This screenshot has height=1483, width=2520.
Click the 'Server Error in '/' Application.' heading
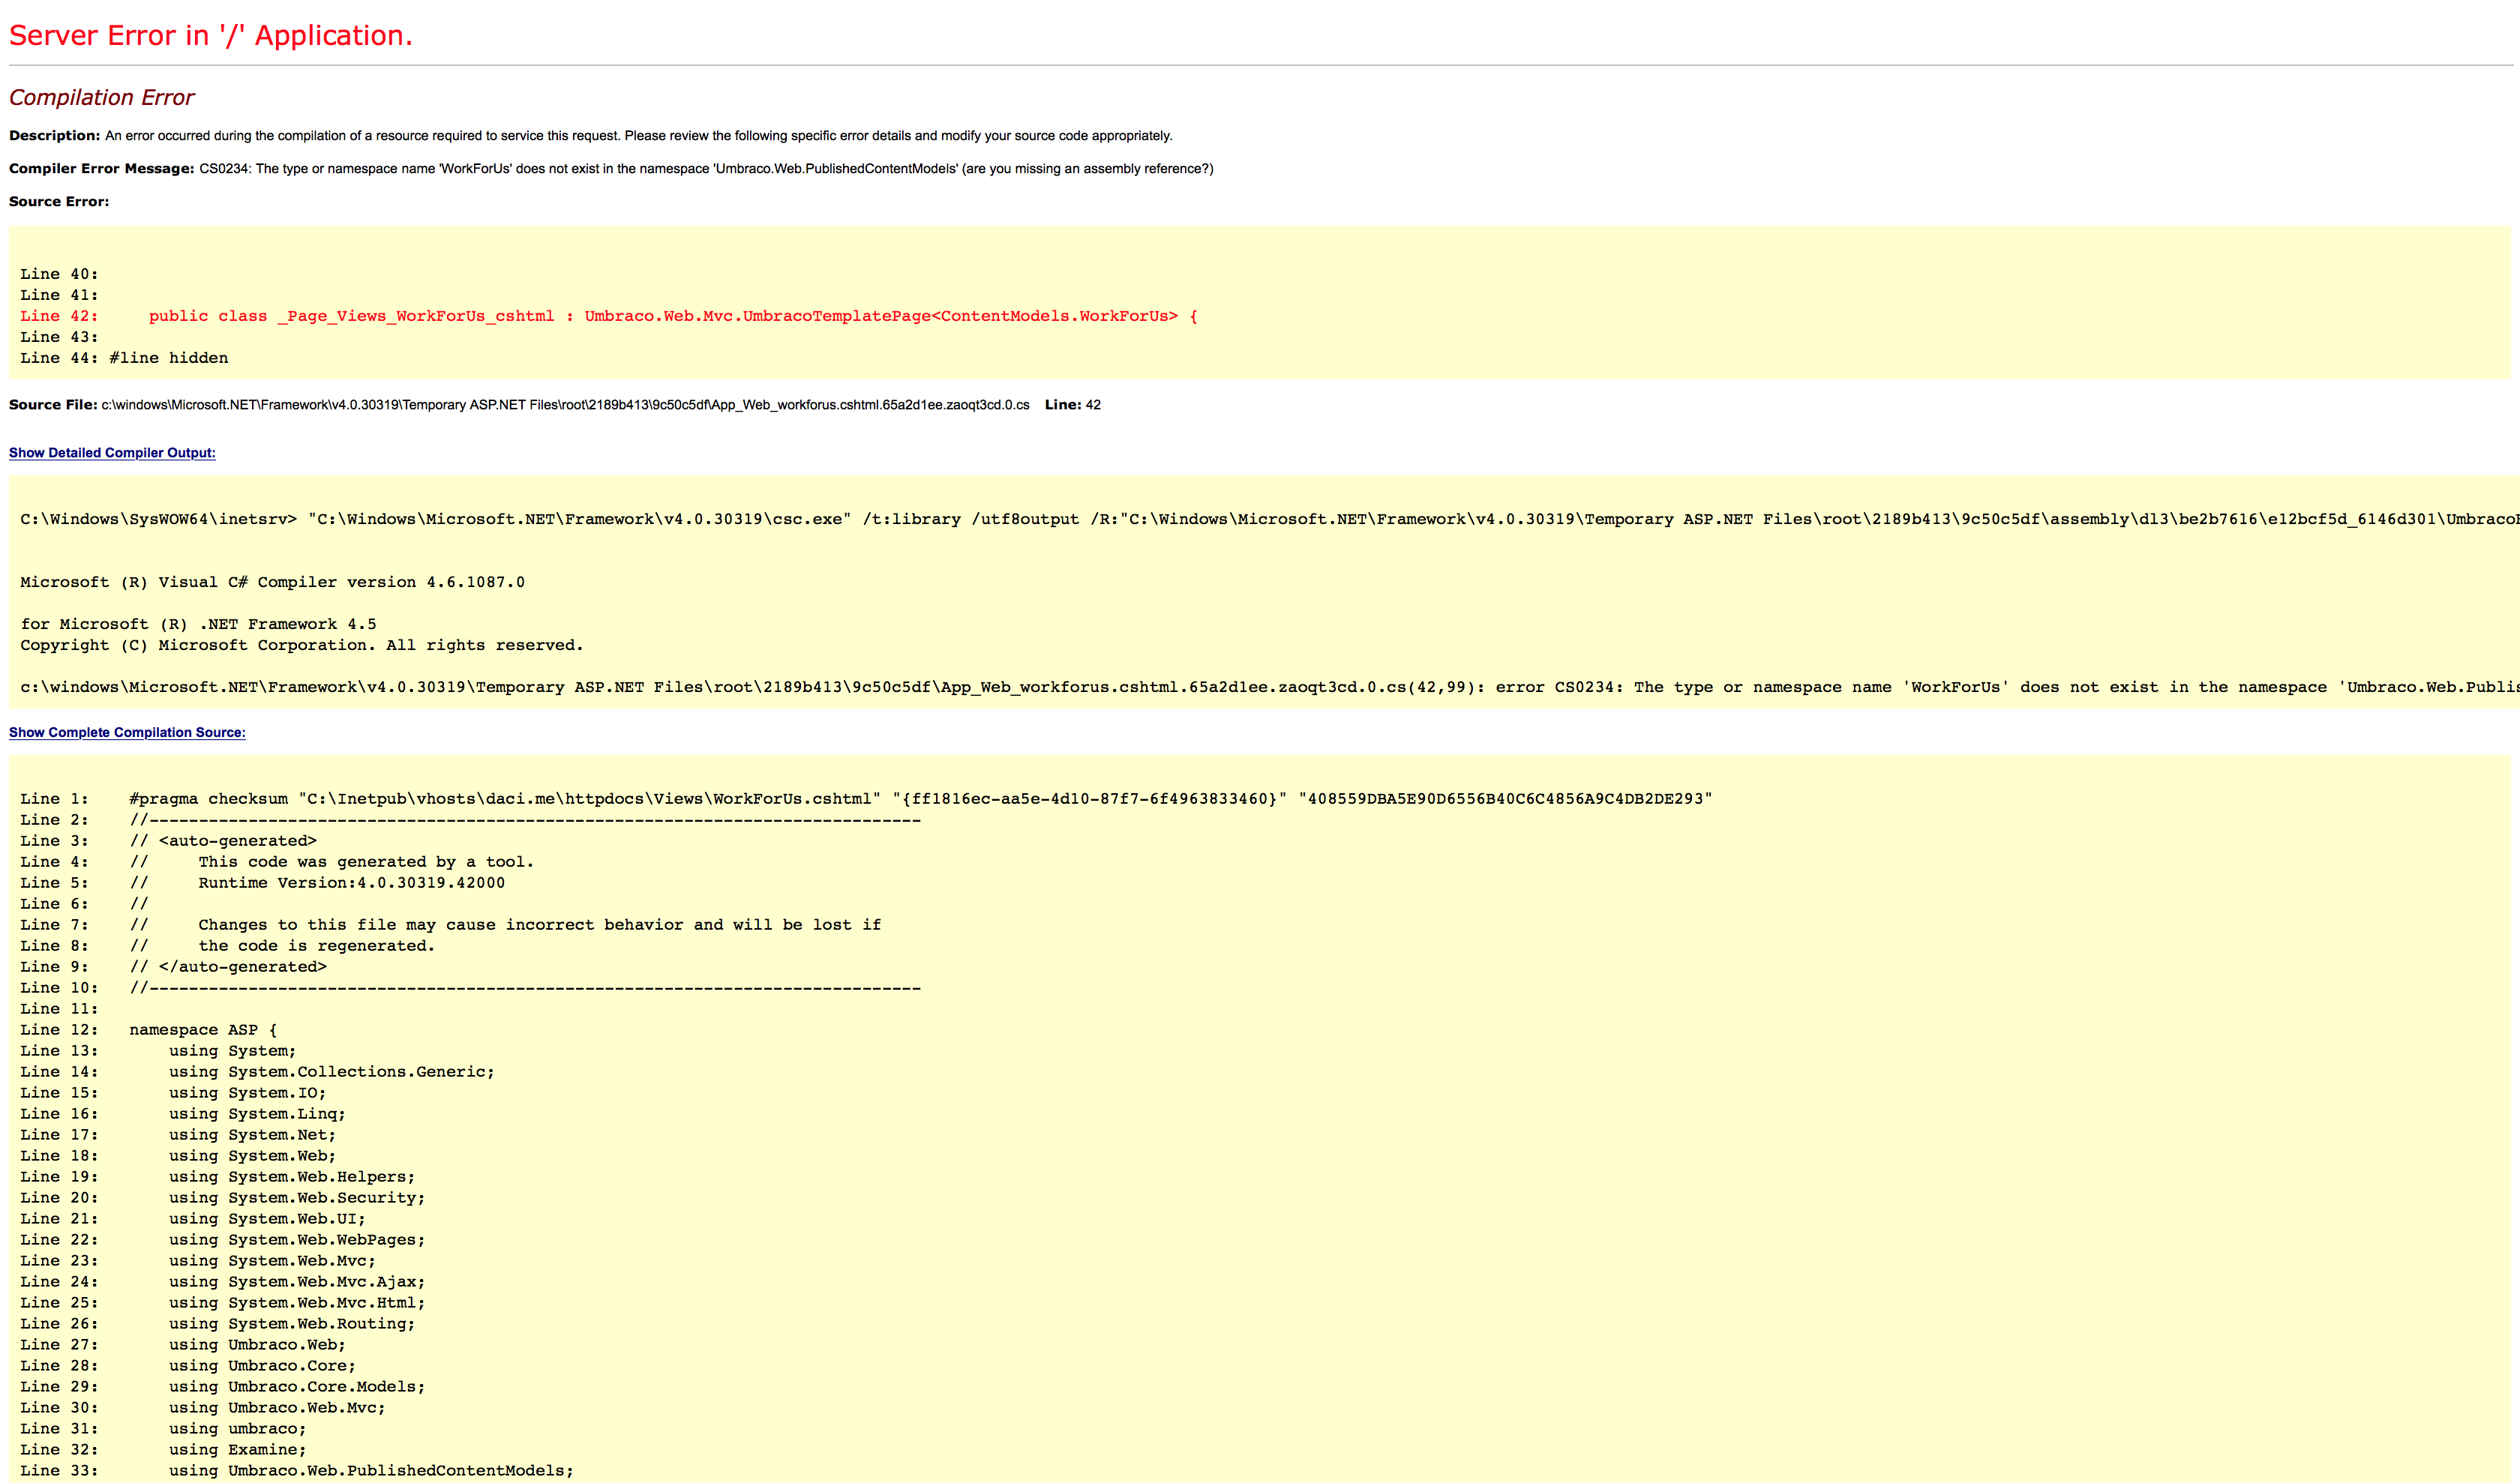(211, 35)
